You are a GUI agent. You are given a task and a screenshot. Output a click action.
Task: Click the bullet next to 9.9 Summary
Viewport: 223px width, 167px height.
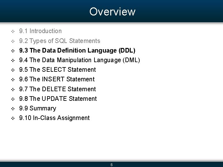[x=13, y=109]
